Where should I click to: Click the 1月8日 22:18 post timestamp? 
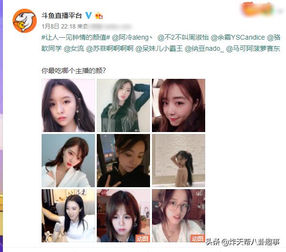click(x=59, y=27)
